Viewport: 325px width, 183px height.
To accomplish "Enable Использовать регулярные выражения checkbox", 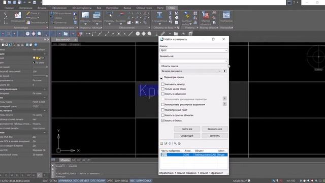I will (x=162, y=105).
